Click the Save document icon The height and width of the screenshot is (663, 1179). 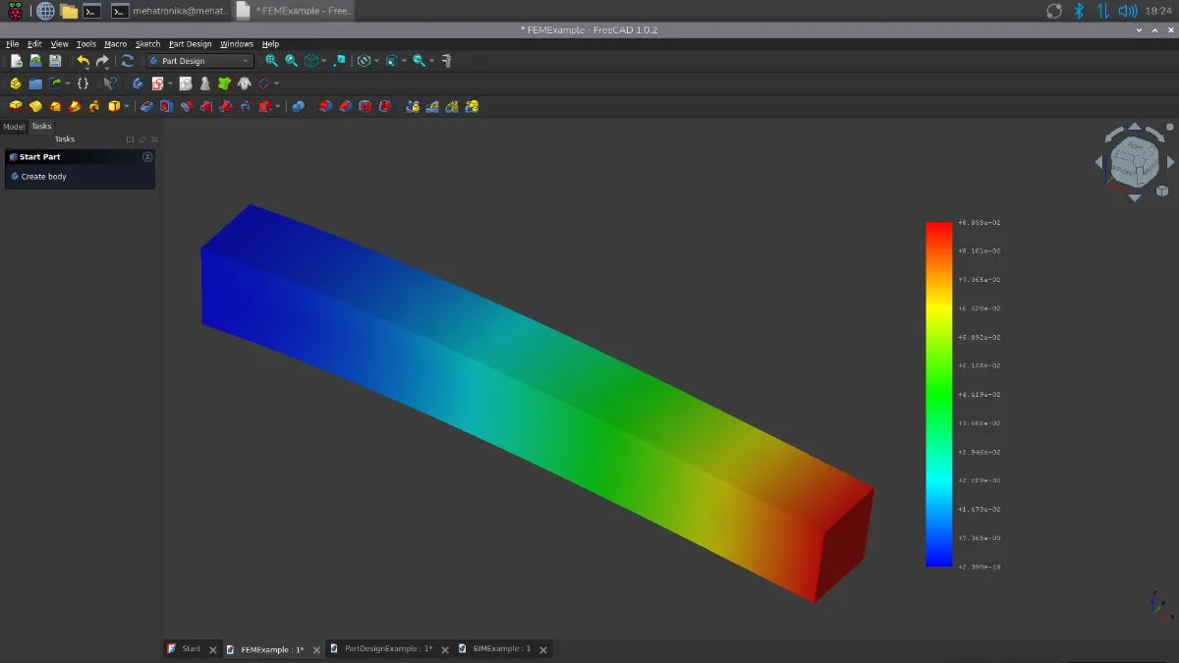click(x=55, y=61)
